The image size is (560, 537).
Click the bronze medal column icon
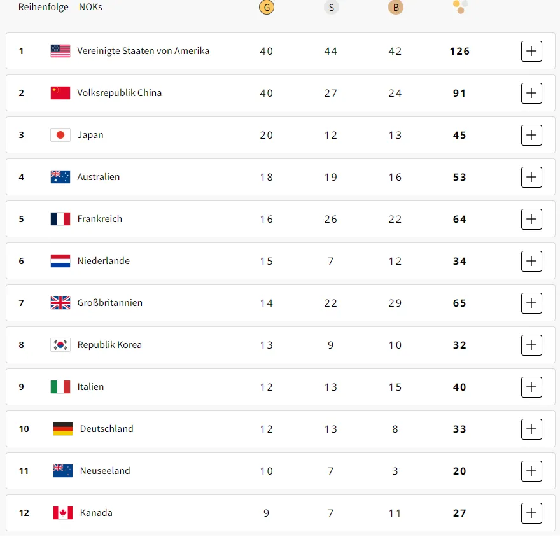(x=395, y=7)
